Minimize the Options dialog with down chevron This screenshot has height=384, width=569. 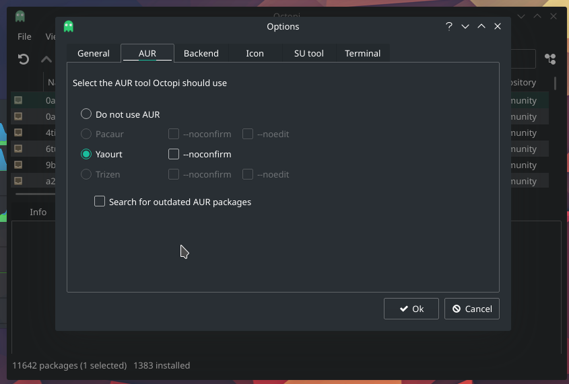click(x=465, y=26)
